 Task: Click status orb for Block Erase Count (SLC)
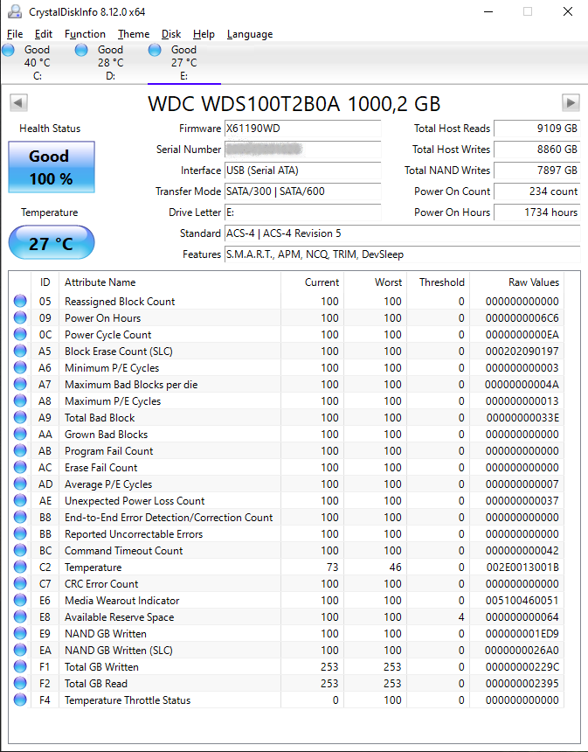[x=20, y=351]
